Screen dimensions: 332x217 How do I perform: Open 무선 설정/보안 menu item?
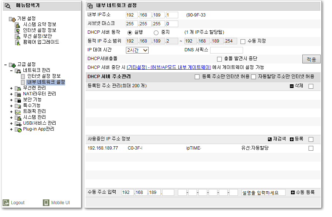[x=37, y=36]
